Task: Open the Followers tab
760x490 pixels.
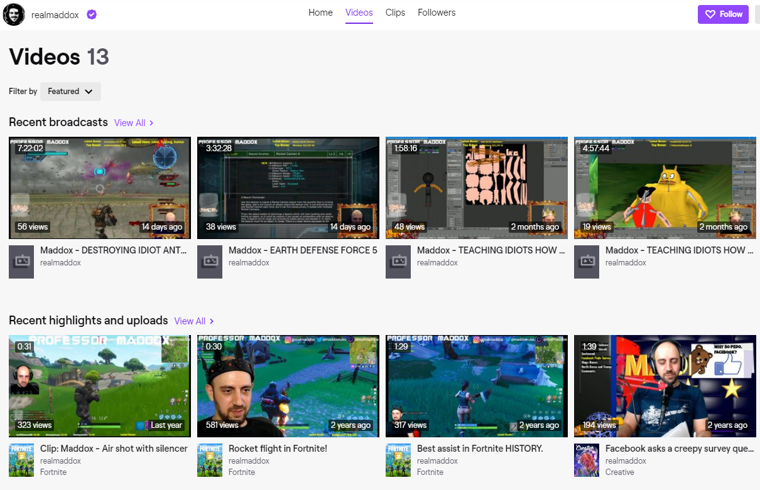Action: coord(437,13)
